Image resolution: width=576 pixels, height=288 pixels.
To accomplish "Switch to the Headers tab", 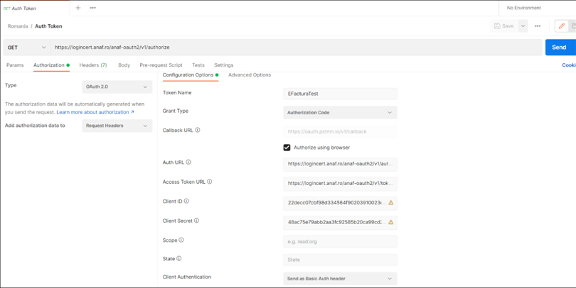I will pos(92,65).
